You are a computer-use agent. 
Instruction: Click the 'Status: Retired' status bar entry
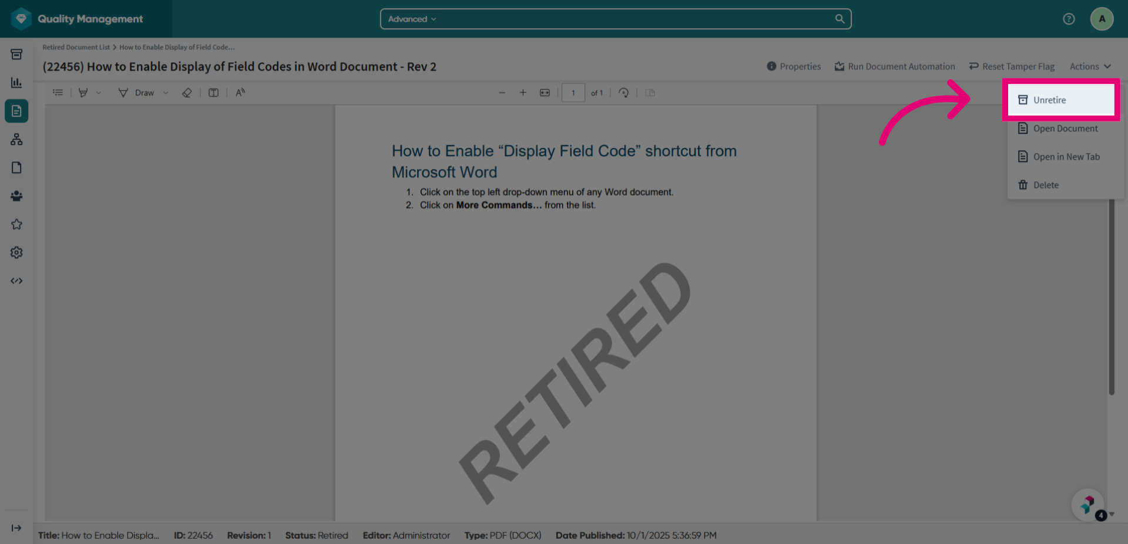coord(317,535)
